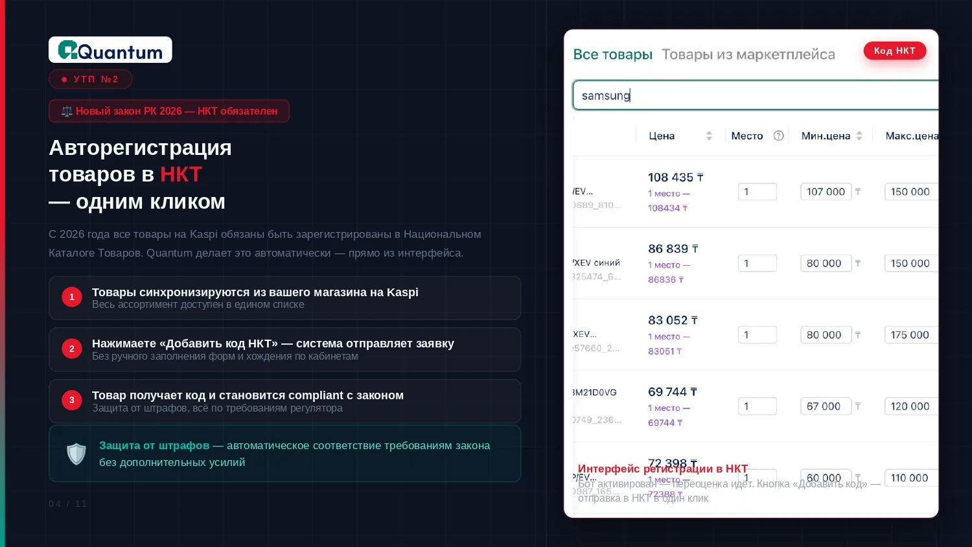Click the Новый закон РК 2026 banner
The height and width of the screenshot is (547, 972).
pos(169,111)
